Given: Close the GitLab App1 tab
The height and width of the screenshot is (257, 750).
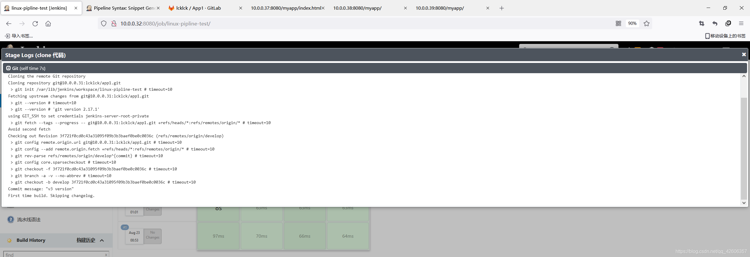Looking at the screenshot, I should coord(241,8).
